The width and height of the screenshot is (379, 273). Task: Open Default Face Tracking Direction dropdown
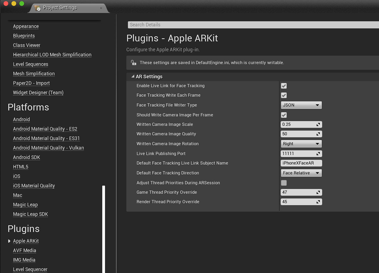coord(301,173)
